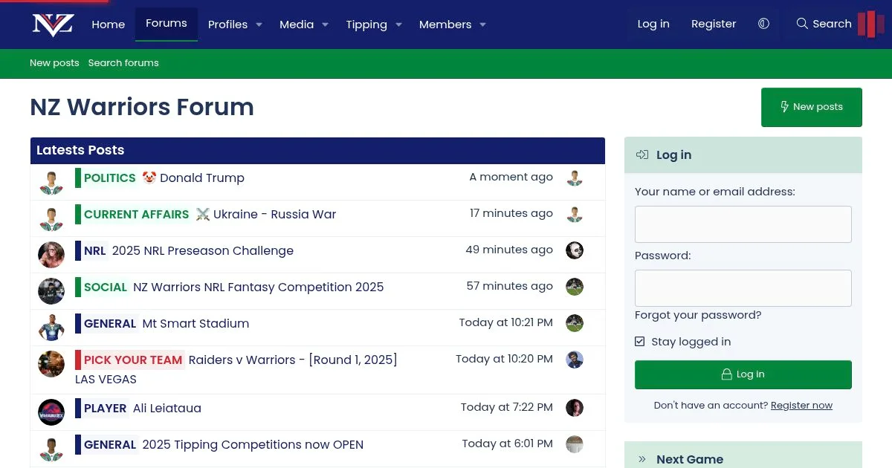Submit the green Log in button in the sidebar
Image resolution: width=892 pixels, height=468 pixels.
743,374
